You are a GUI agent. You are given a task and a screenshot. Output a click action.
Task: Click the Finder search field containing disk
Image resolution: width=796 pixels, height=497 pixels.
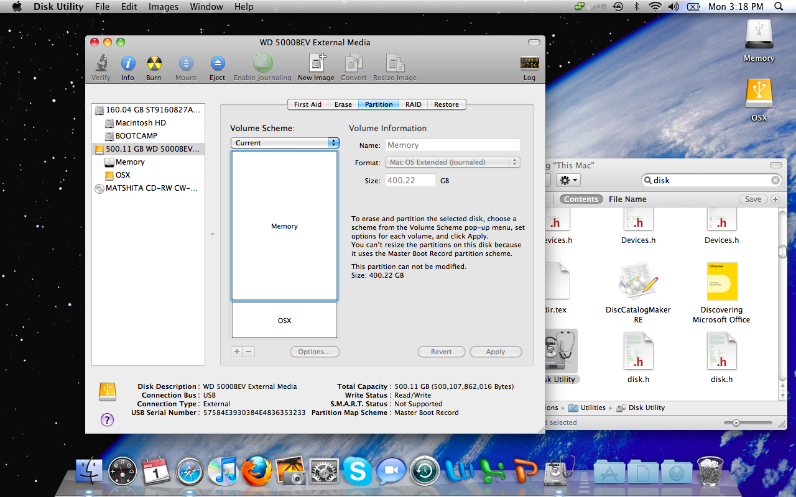tap(711, 180)
